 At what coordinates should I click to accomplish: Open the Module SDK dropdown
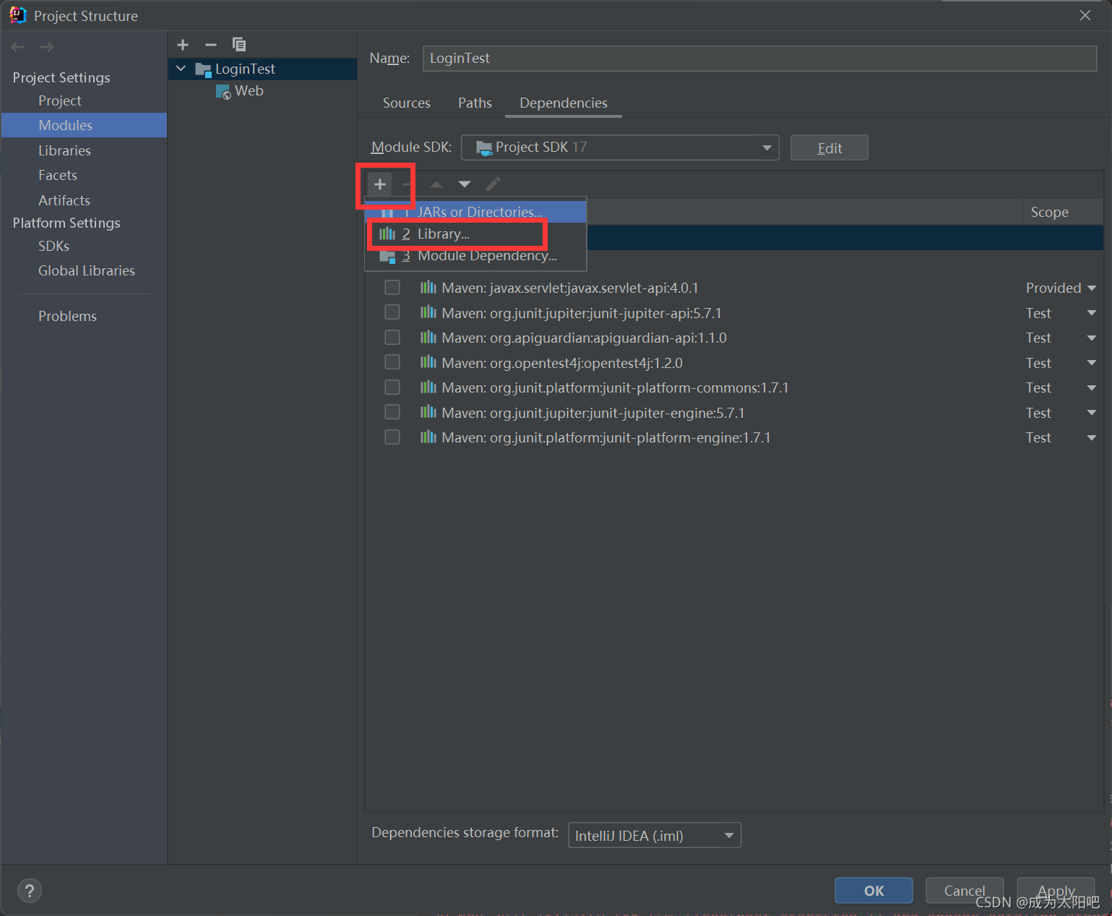pos(620,147)
